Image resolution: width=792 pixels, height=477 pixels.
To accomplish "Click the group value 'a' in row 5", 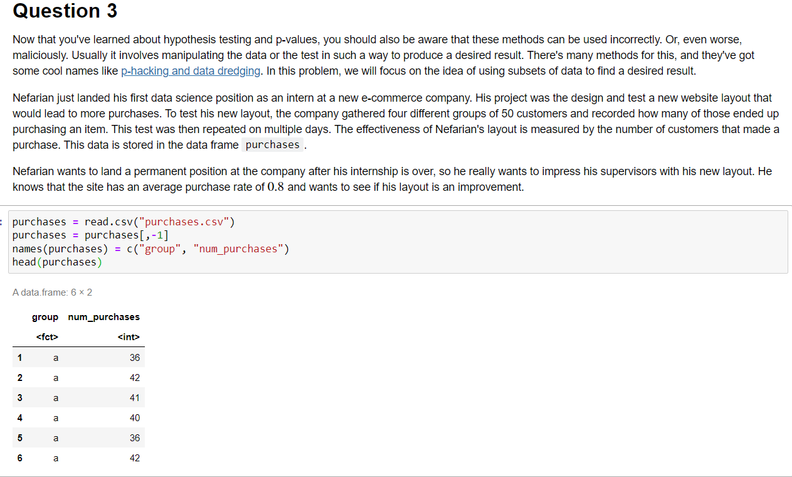I will [x=55, y=437].
